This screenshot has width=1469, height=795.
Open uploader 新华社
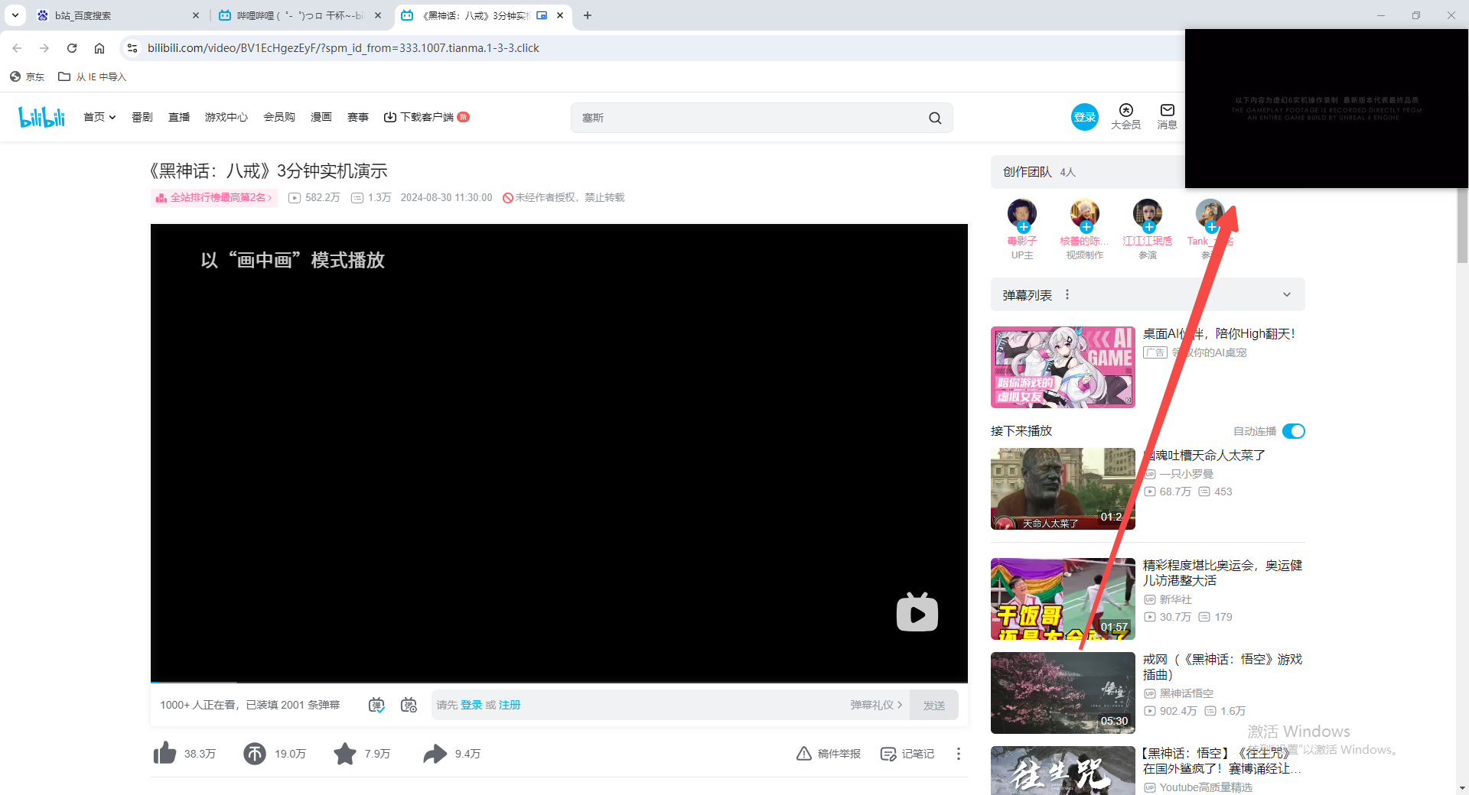1176,599
